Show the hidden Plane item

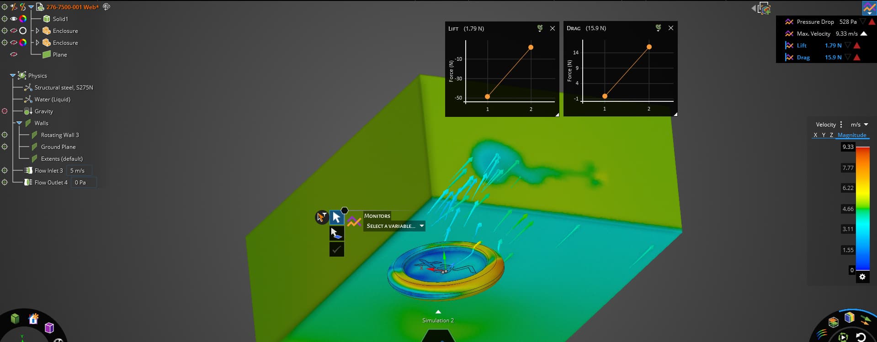click(x=14, y=54)
